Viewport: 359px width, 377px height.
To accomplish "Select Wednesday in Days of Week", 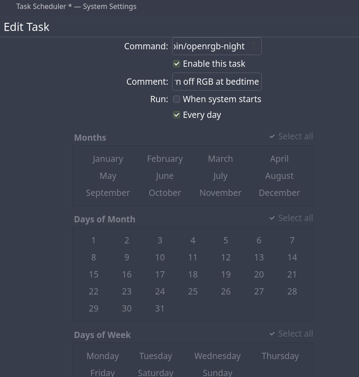I will (217, 356).
